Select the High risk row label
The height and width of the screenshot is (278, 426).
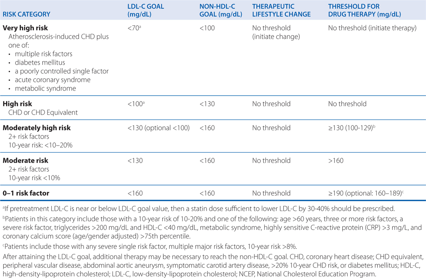pos(17,104)
